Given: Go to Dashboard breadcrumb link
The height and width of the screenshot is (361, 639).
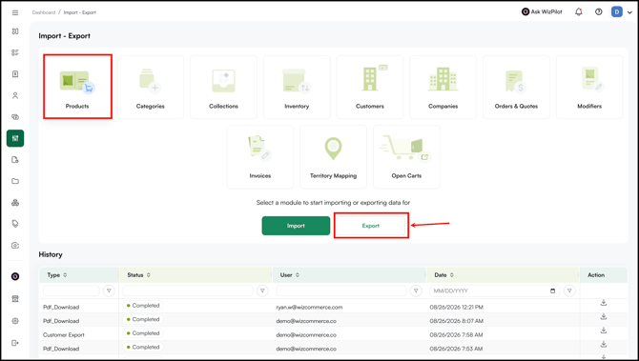Looking at the screenshot, I should pos(44,12).
